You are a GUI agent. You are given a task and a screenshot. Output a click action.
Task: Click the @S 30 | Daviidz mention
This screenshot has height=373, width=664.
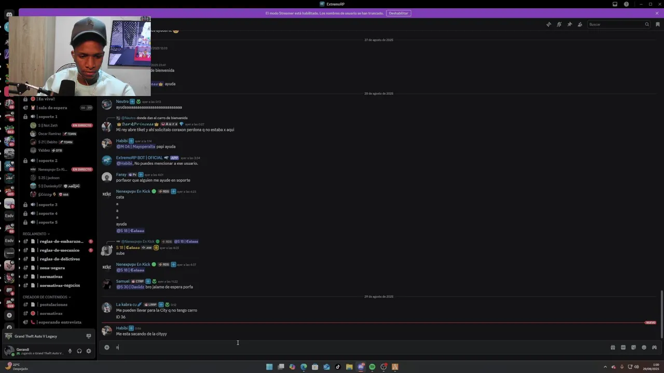[x=130, y=287]
